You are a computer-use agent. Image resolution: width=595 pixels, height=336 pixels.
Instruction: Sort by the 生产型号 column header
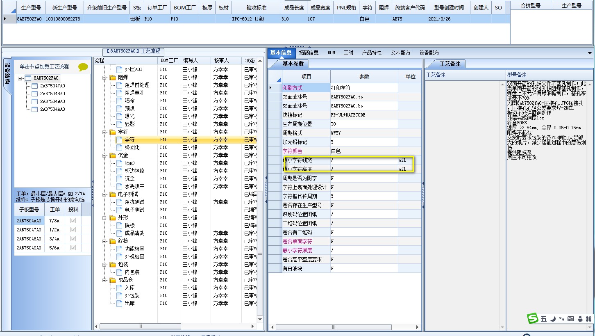(x=31, y=7)
